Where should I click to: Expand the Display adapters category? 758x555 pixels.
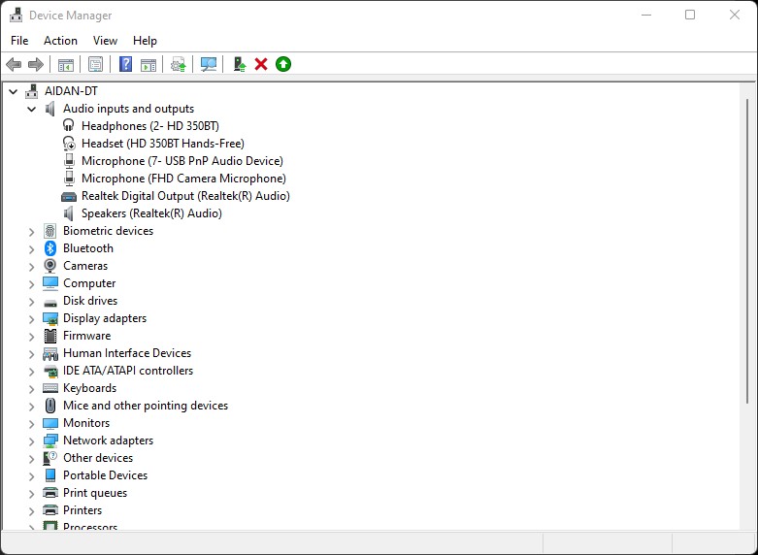[31, 318]
